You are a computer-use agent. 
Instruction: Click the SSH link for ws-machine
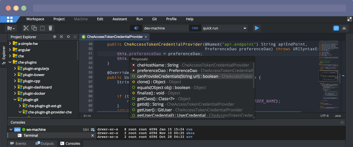click(86, 129)
